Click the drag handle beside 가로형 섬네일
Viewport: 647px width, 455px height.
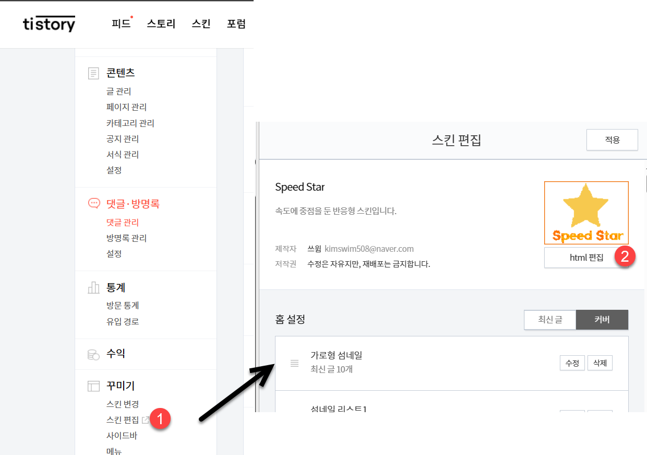point(294,363)
